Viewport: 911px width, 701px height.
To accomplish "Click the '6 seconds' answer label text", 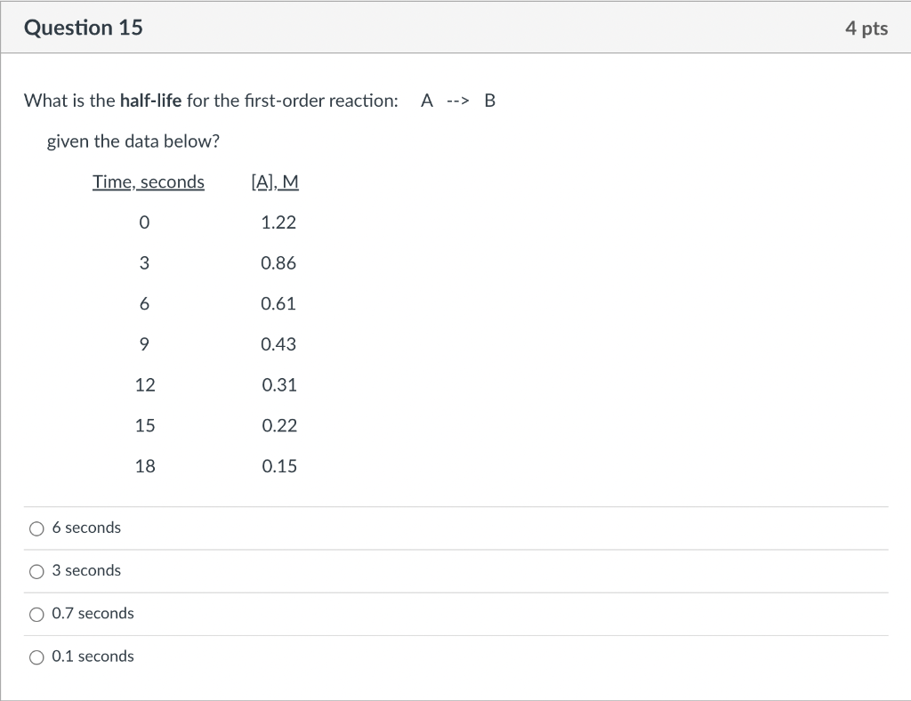I will click(x=86, y=528).
